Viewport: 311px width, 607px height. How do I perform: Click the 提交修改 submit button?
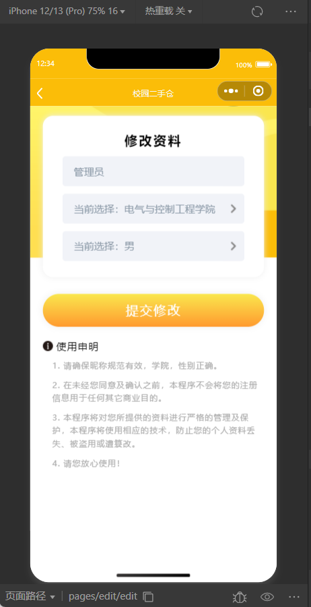click(x=153, y=310)
